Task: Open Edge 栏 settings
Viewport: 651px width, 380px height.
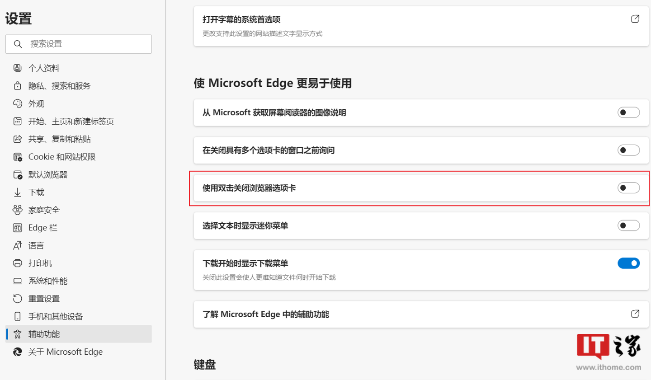Action: coord(79,228)
